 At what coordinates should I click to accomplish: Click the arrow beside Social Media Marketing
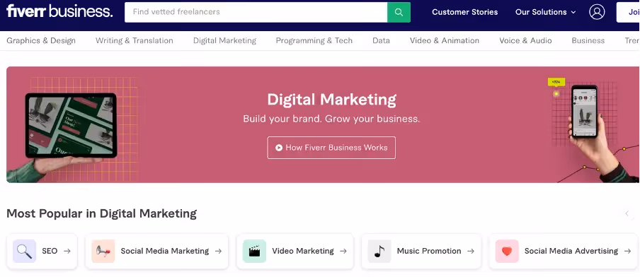click(x=218, y=252)
